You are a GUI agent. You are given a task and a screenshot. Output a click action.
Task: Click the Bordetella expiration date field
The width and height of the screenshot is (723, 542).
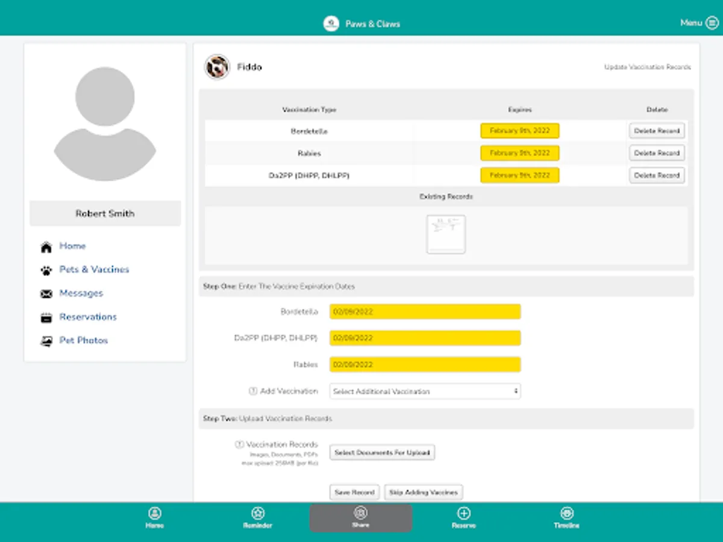click(425, 312)
